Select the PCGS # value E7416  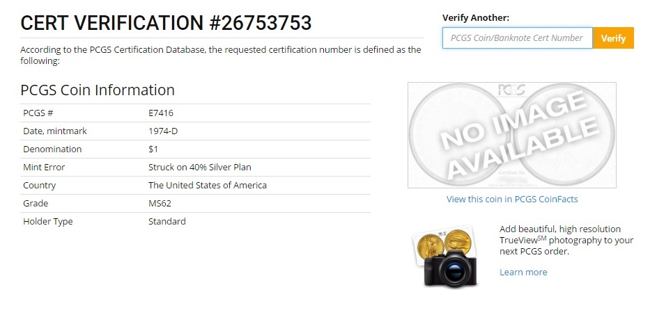coord(161,113)
